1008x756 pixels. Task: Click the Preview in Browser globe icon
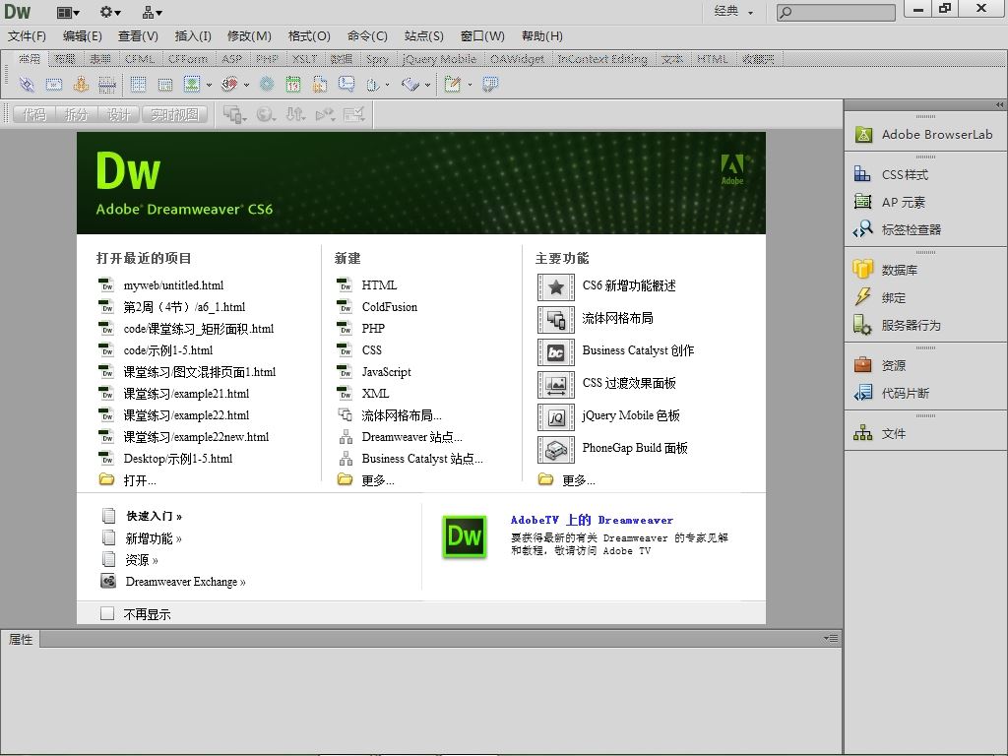point(266,115)
